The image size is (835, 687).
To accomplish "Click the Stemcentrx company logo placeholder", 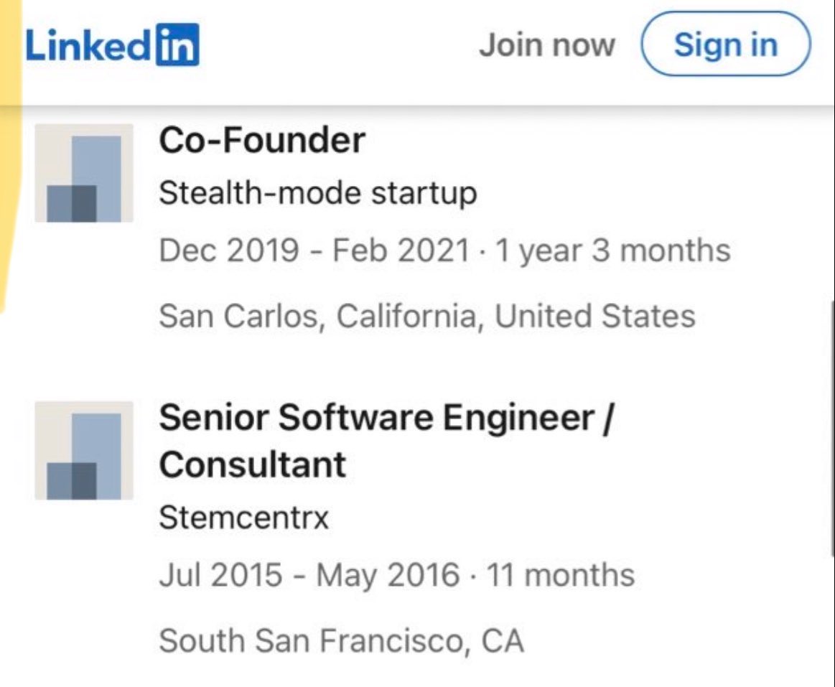I will (84, 451).
